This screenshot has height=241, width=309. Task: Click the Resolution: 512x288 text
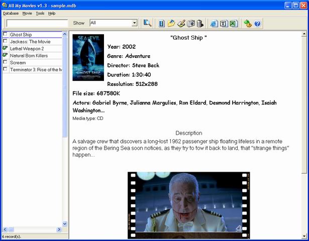[x=133, y=84]
